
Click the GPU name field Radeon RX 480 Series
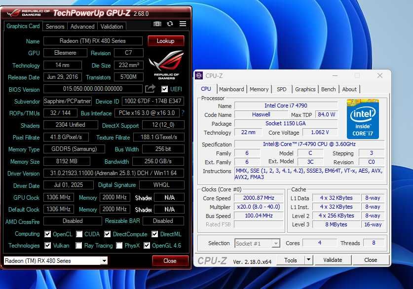[x=93, y=41]
